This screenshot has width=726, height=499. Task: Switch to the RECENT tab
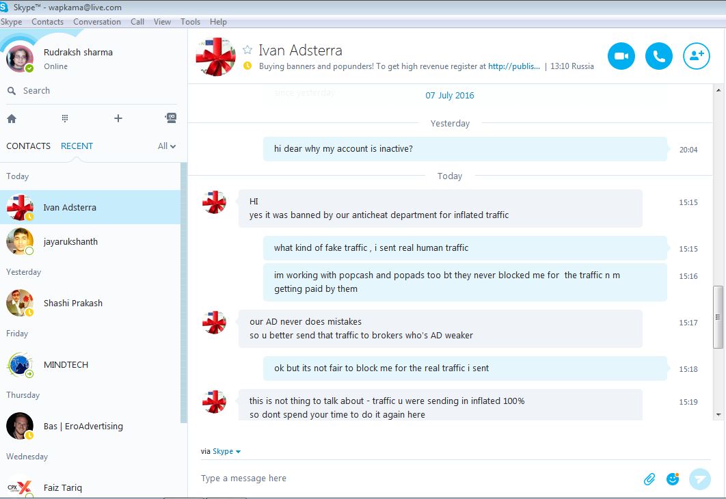tap(77, 146)
